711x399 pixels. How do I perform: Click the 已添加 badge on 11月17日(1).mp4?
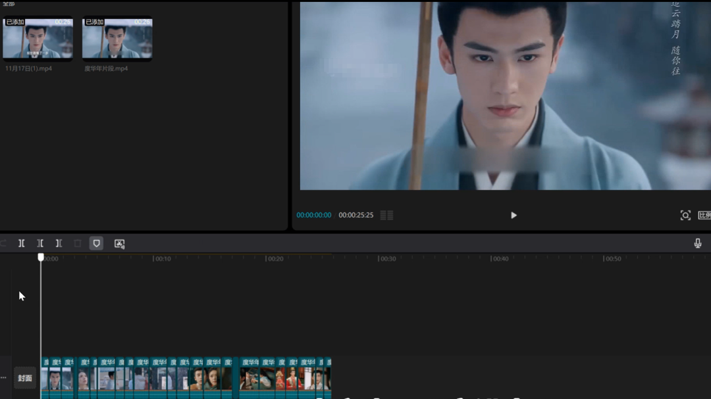15,22
